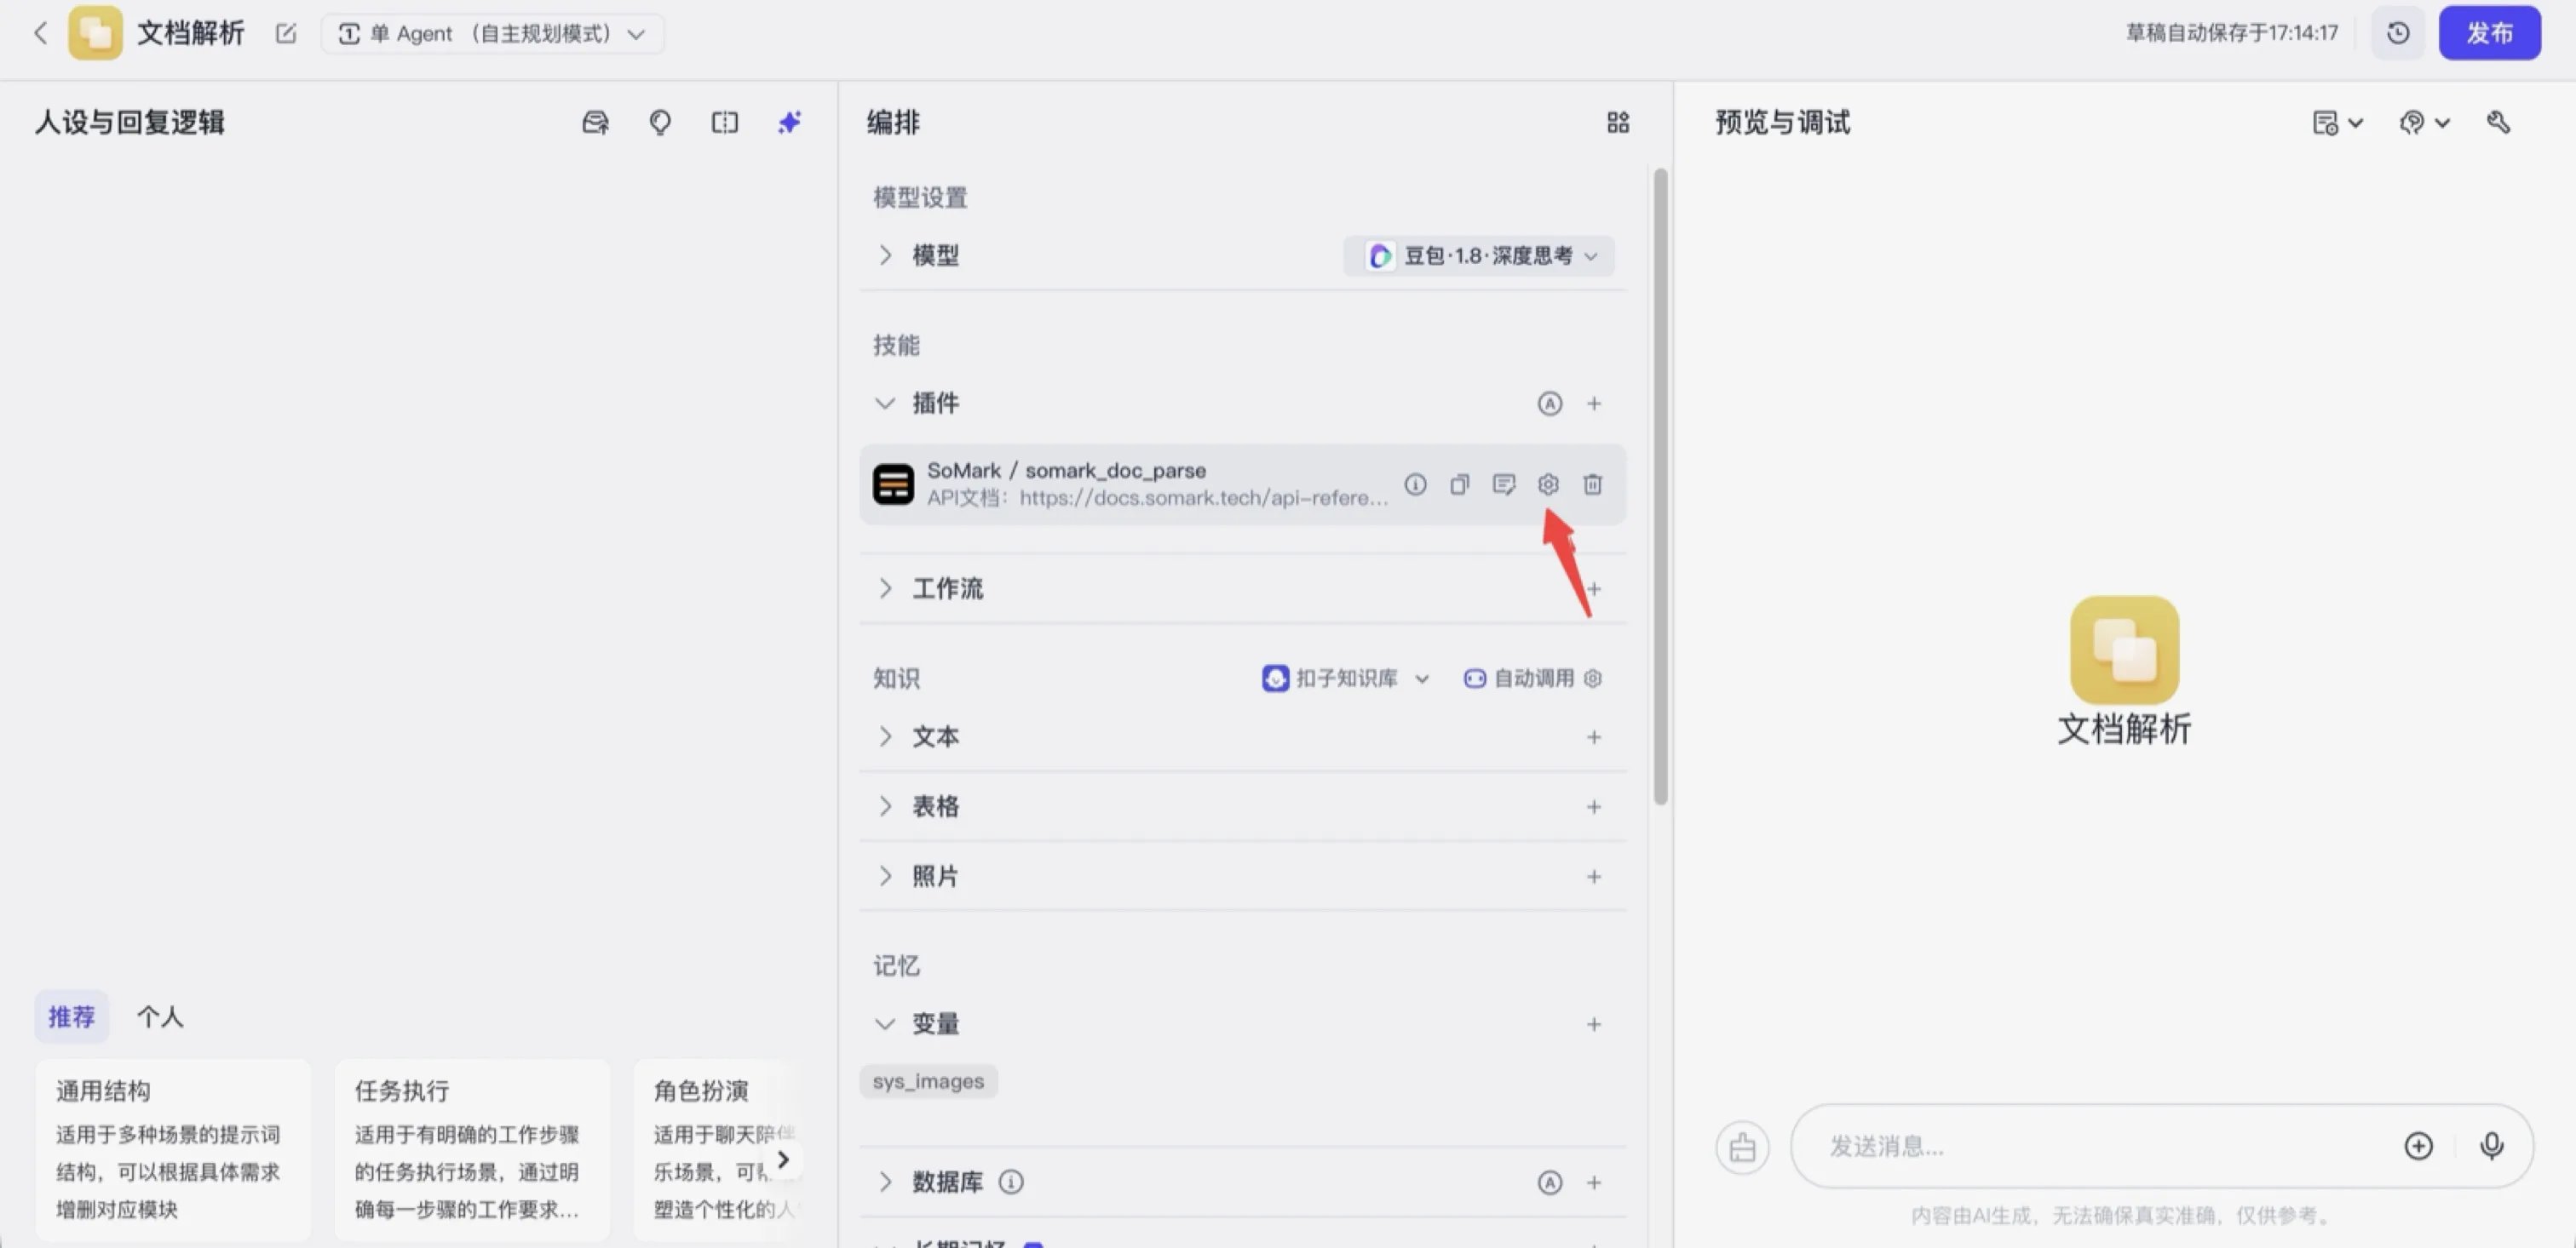
Task: Edit the 文档解析 agent name
Action: pos(286,33)
